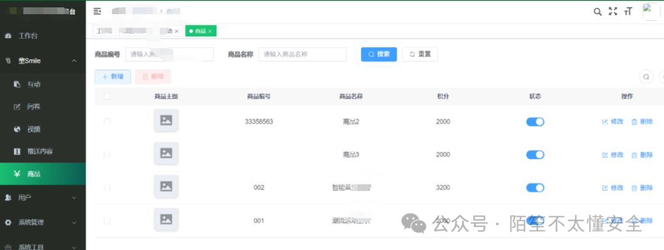
Task: Click 修改 for 商品3
Action: click(613, 155)
